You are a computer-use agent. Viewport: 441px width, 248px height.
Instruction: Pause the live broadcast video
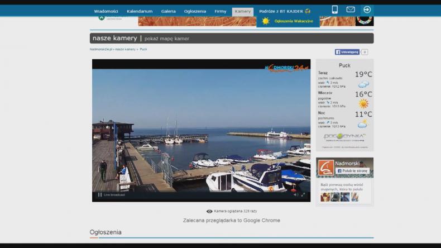pyautogui.click(x=100, y=195)
